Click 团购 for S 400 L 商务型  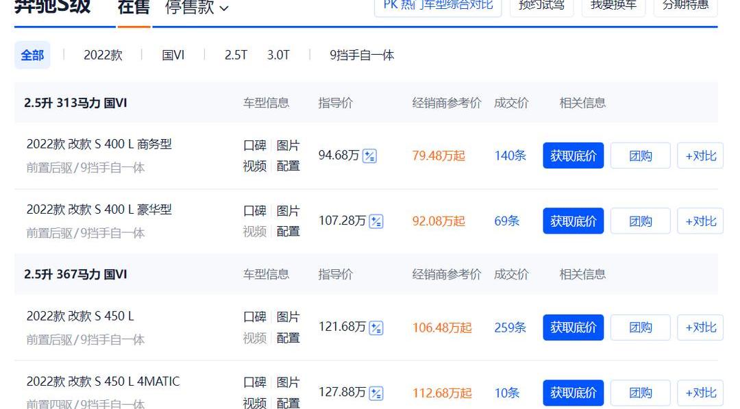tap(641, 156)
